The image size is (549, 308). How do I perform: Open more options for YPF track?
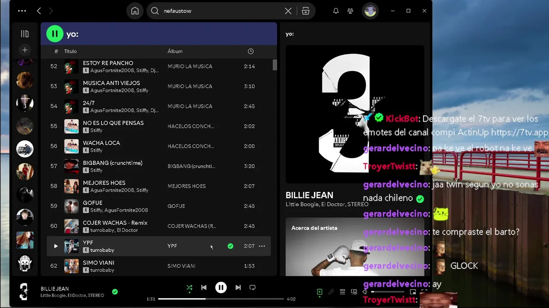coord(262,246)
